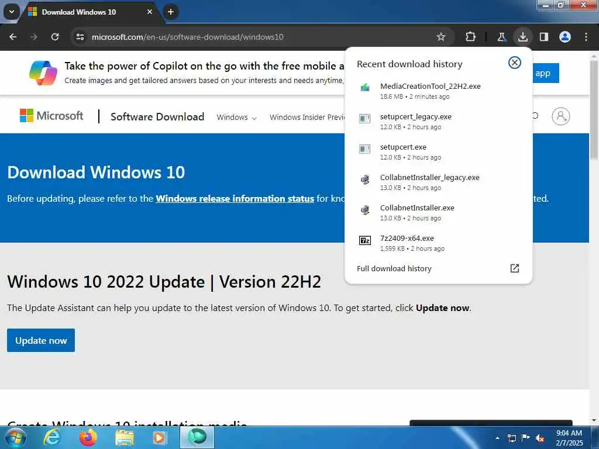Open Chrome three-dot menu

(x=586, y=37)
